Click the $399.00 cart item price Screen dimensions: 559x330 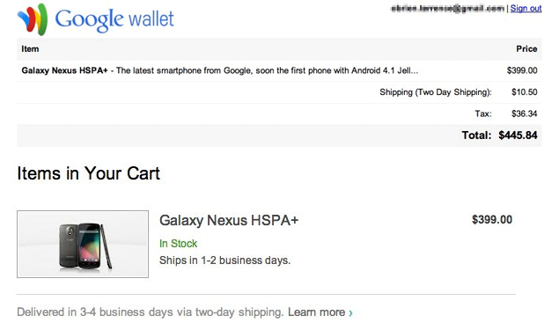[x=492, y=219]
